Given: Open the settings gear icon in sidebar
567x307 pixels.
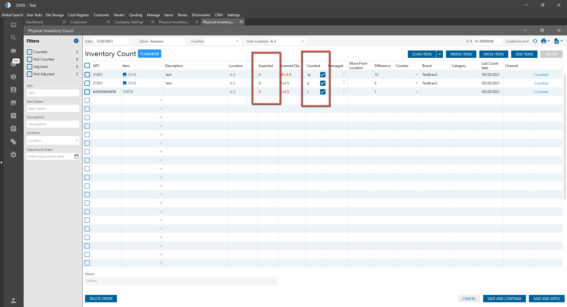Looking at the screenshot, I should click(x=13, y=155).
